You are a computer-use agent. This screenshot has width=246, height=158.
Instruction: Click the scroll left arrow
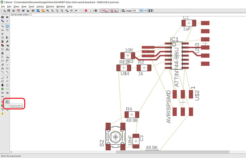[11, 152]
